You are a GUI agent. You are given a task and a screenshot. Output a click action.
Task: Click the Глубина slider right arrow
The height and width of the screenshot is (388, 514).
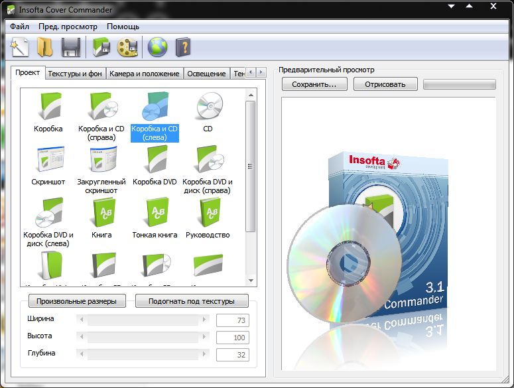click(204, 354)
